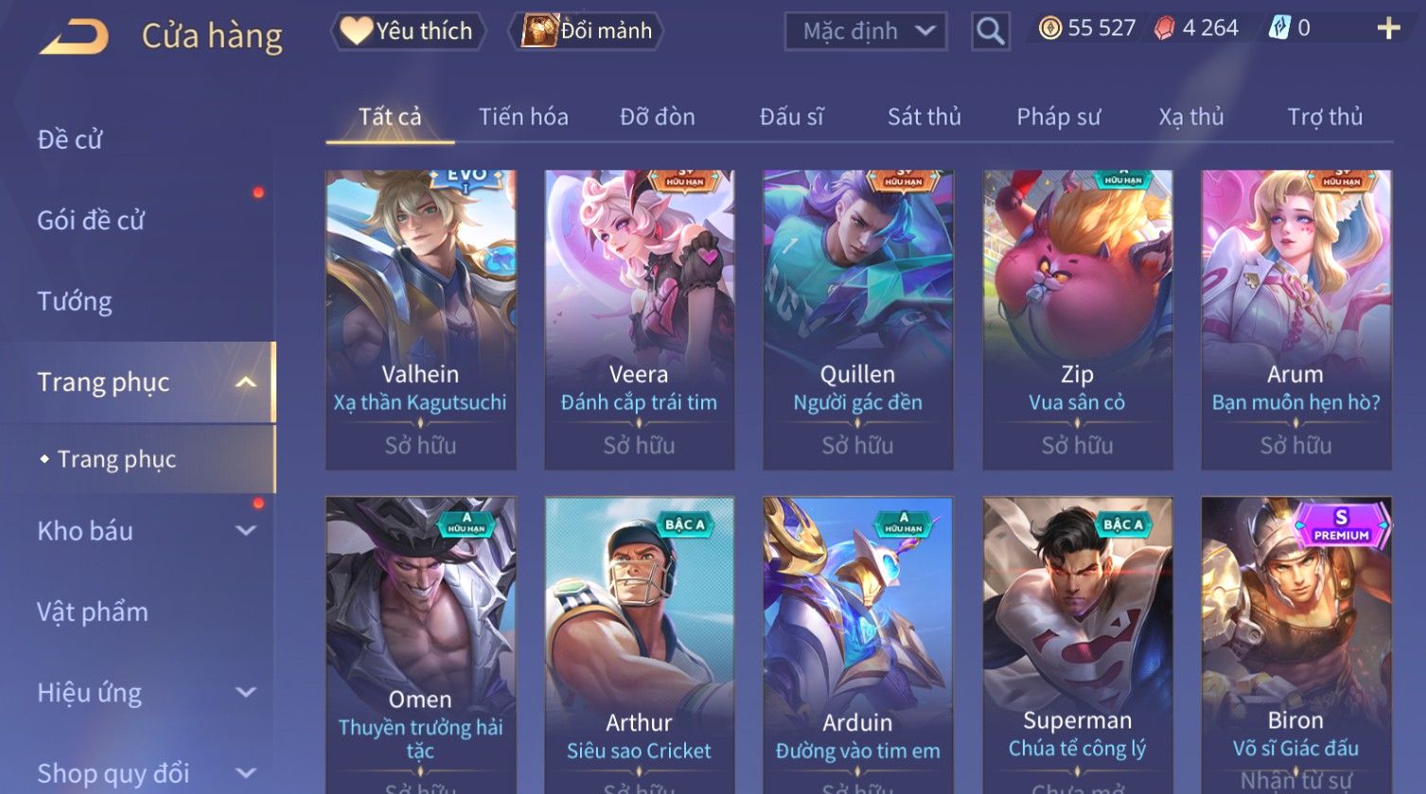Switch to the Tiến hóa tab
Screen dimensions: 1426x794
pyautogui.click(x=523, y=117)
